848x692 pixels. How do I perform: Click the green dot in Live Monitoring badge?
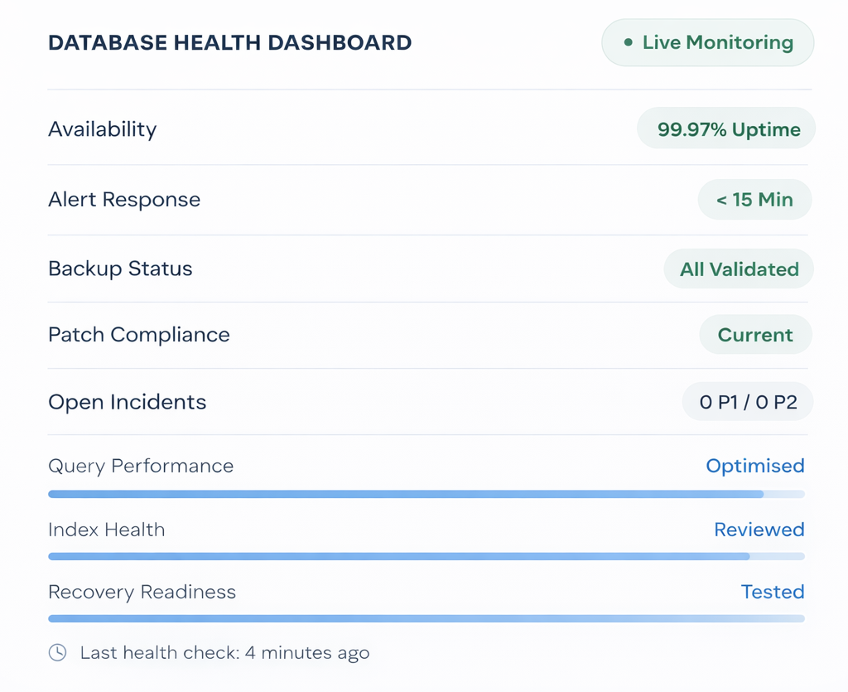click(629, 42)
